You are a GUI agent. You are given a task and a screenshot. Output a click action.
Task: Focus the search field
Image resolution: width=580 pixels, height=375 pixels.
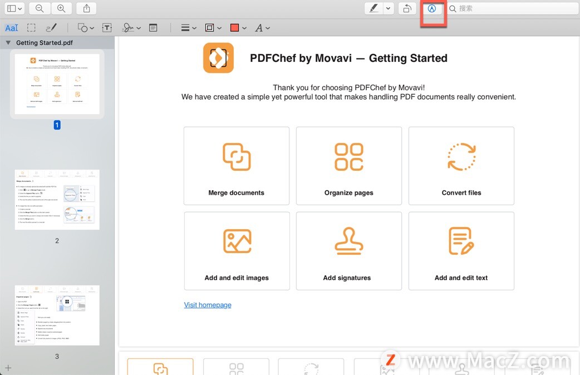(513, 8)
